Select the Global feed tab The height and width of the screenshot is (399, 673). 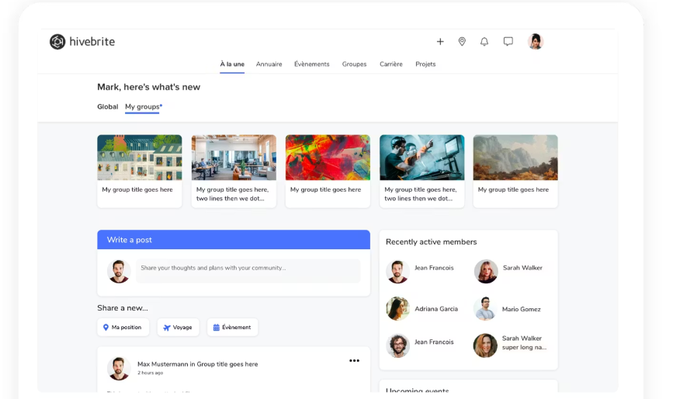(107, 106)
